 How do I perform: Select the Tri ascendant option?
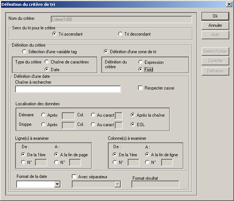click(x=54, y=34)
